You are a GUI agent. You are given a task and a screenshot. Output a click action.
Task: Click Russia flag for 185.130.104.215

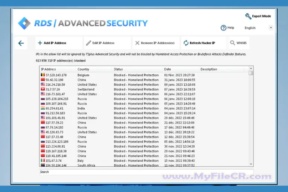(x=43, y=99)
